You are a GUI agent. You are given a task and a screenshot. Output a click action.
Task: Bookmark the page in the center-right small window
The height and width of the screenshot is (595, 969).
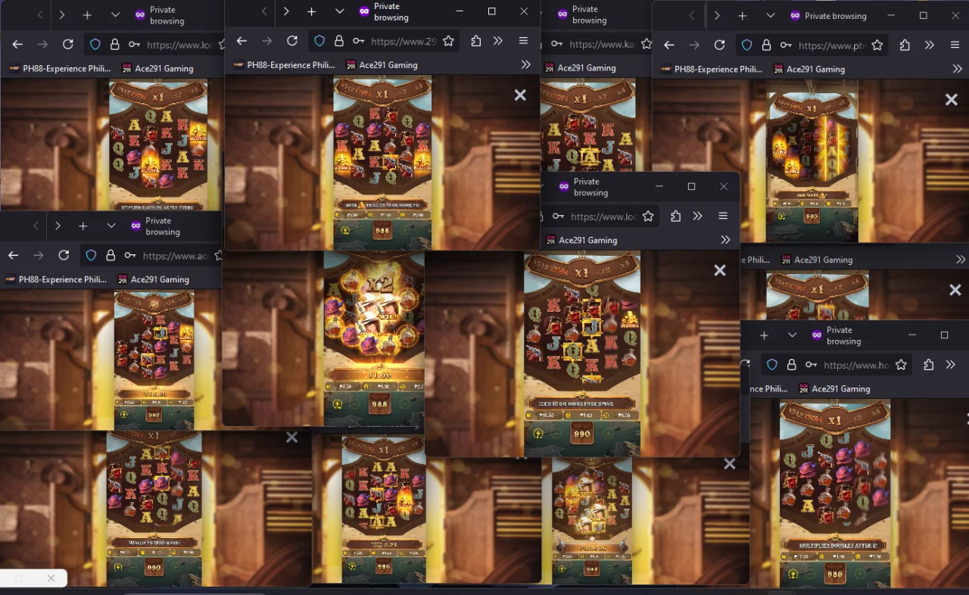pyautogui.click(x=648, y=216)
